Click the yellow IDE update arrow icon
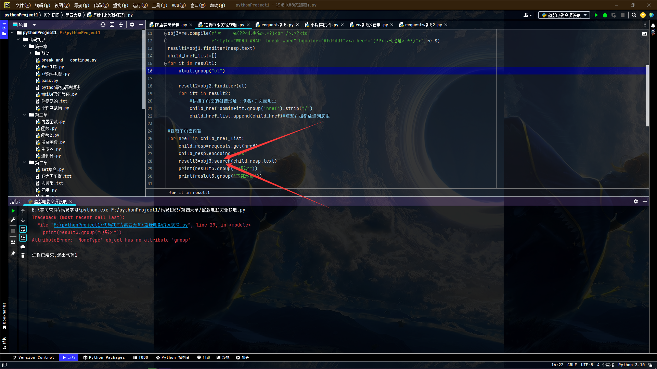The height and width of the screenshot is (369, 657). click(643, 15)
